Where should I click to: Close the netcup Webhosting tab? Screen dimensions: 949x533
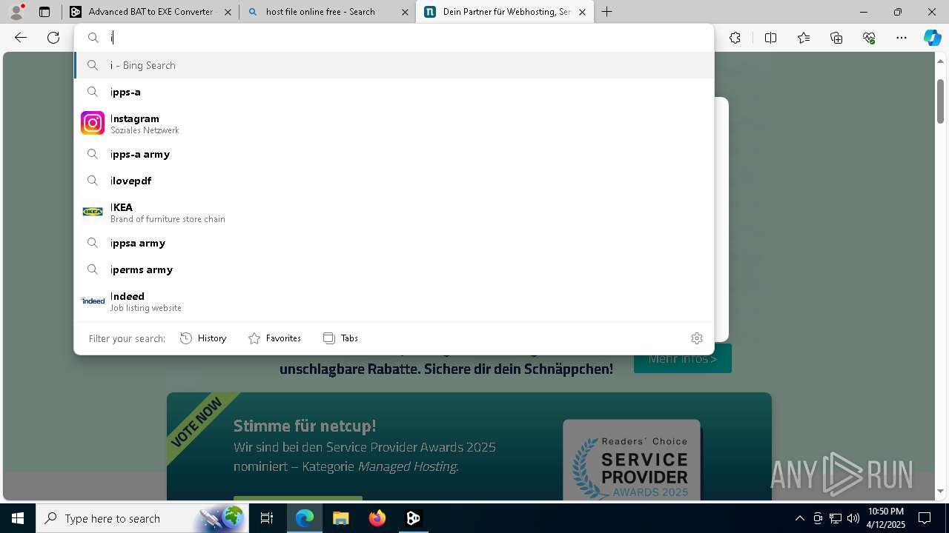[582, 12]
